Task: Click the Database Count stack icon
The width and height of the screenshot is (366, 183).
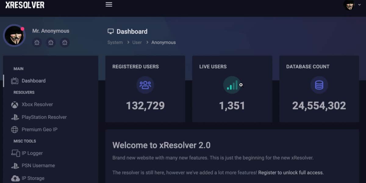Action: click(319, 85)
